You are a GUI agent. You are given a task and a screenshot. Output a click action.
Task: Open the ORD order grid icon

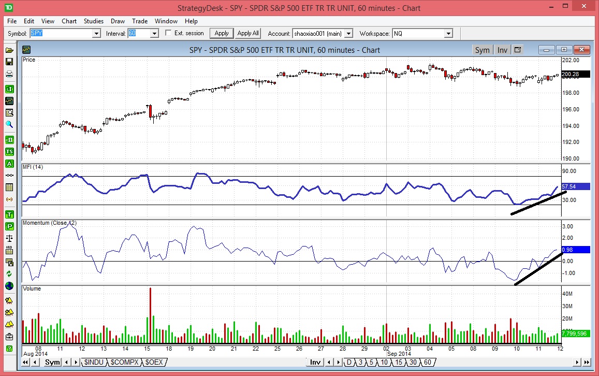(x=9, y=250)
